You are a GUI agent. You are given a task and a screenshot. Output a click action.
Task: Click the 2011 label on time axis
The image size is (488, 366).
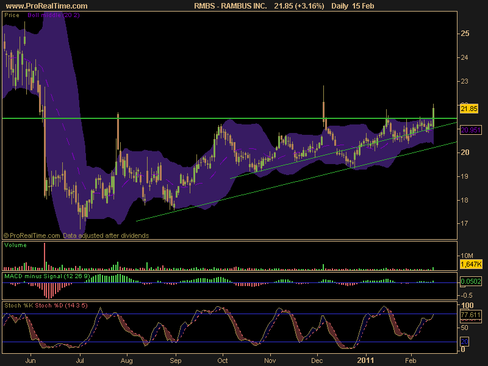pos(365,361)
